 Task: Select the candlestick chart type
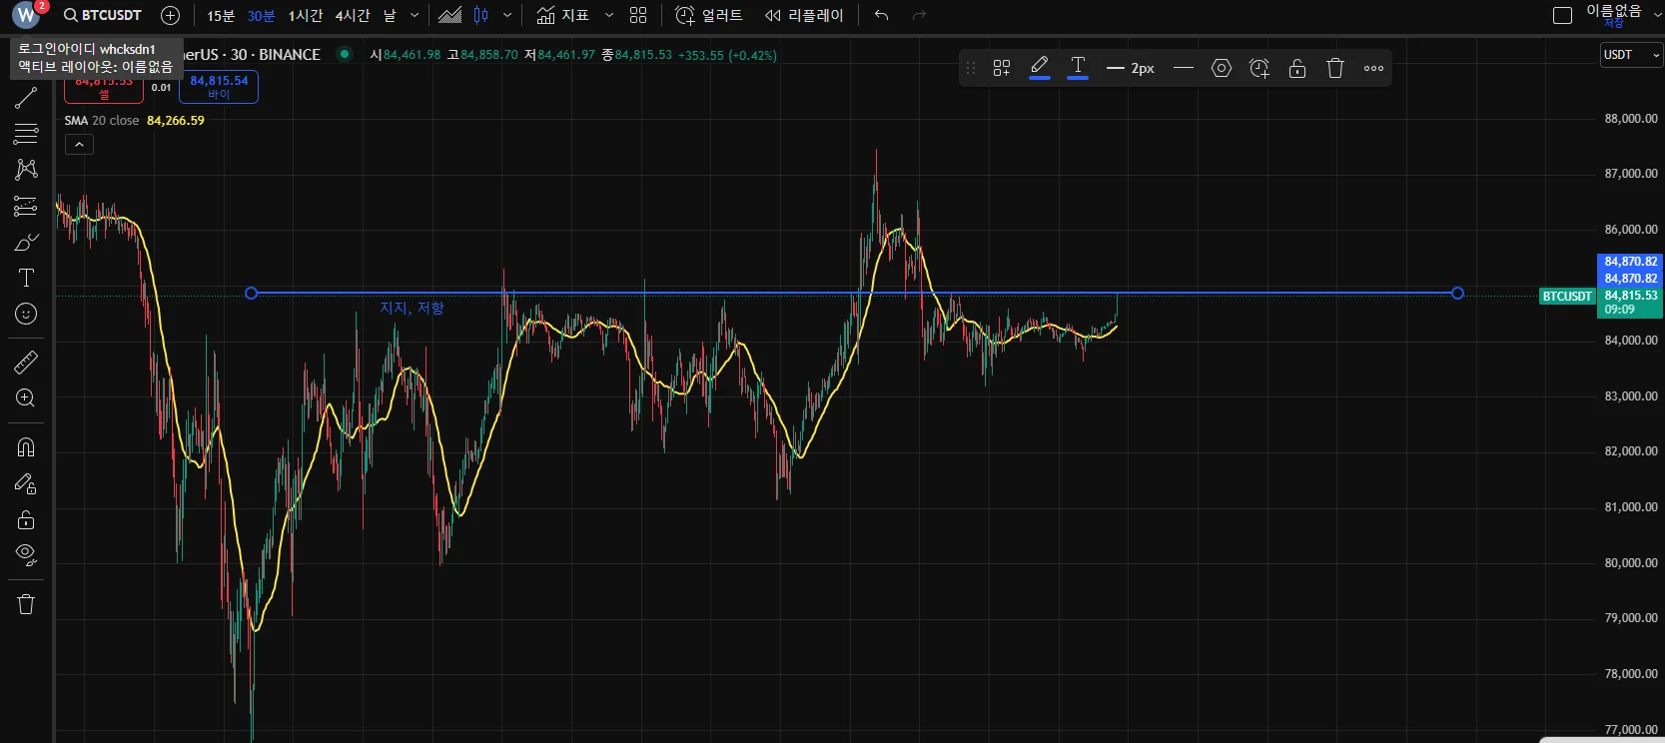(x=481, y=15)
